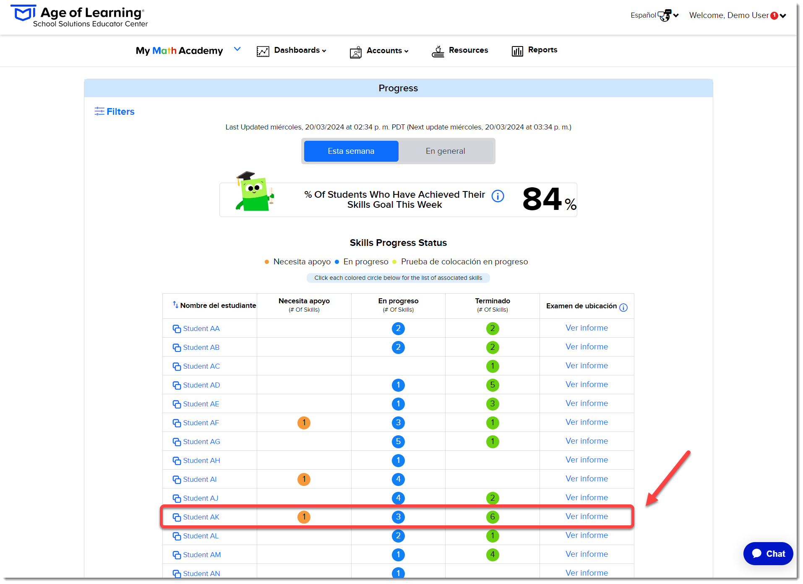This screenshot has width=803, height=584.
Task: Open Student AM profile link
Action: point(202,555)
